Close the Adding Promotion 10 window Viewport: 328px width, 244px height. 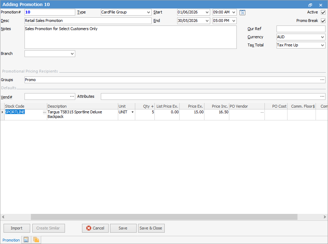321,5
